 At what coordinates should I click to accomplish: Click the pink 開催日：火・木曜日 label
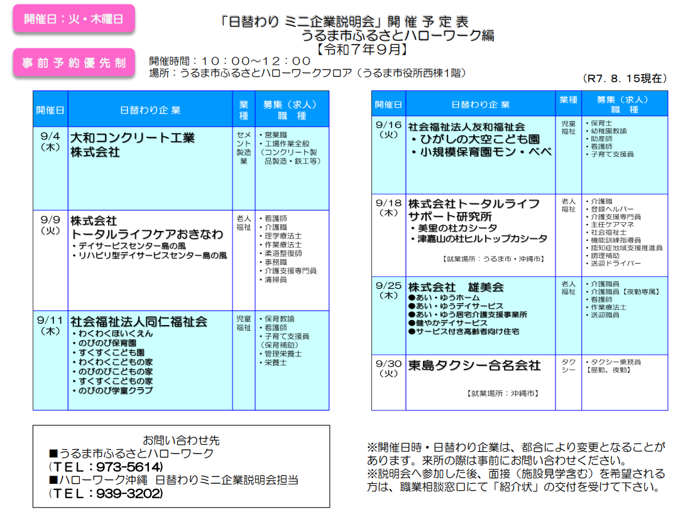pos(74,19)
